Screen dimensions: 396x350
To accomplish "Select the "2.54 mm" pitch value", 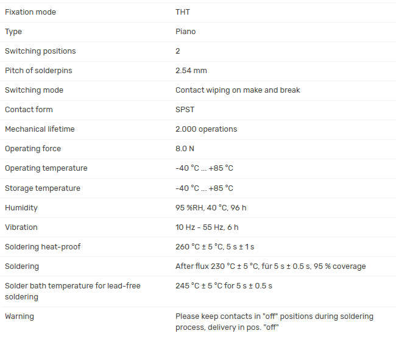I will pos(191,71).
